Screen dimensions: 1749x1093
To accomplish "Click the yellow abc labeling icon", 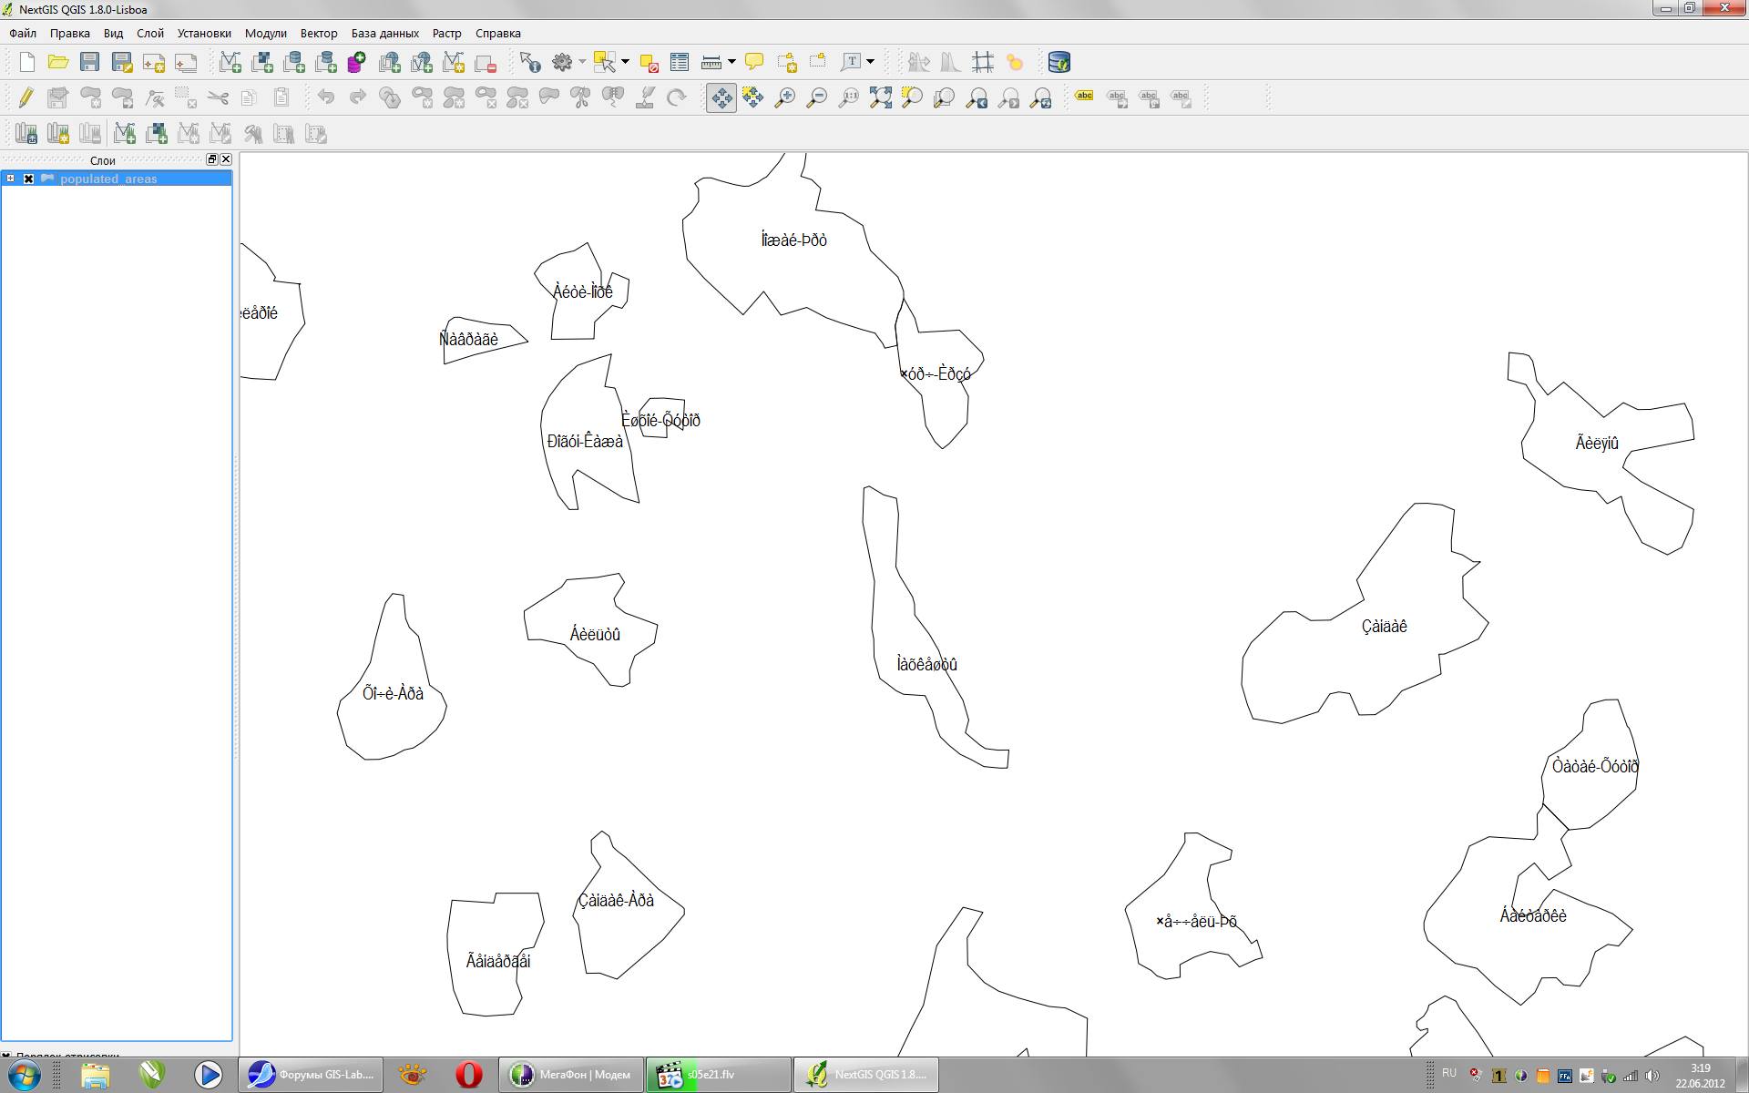I will 1084,97.
